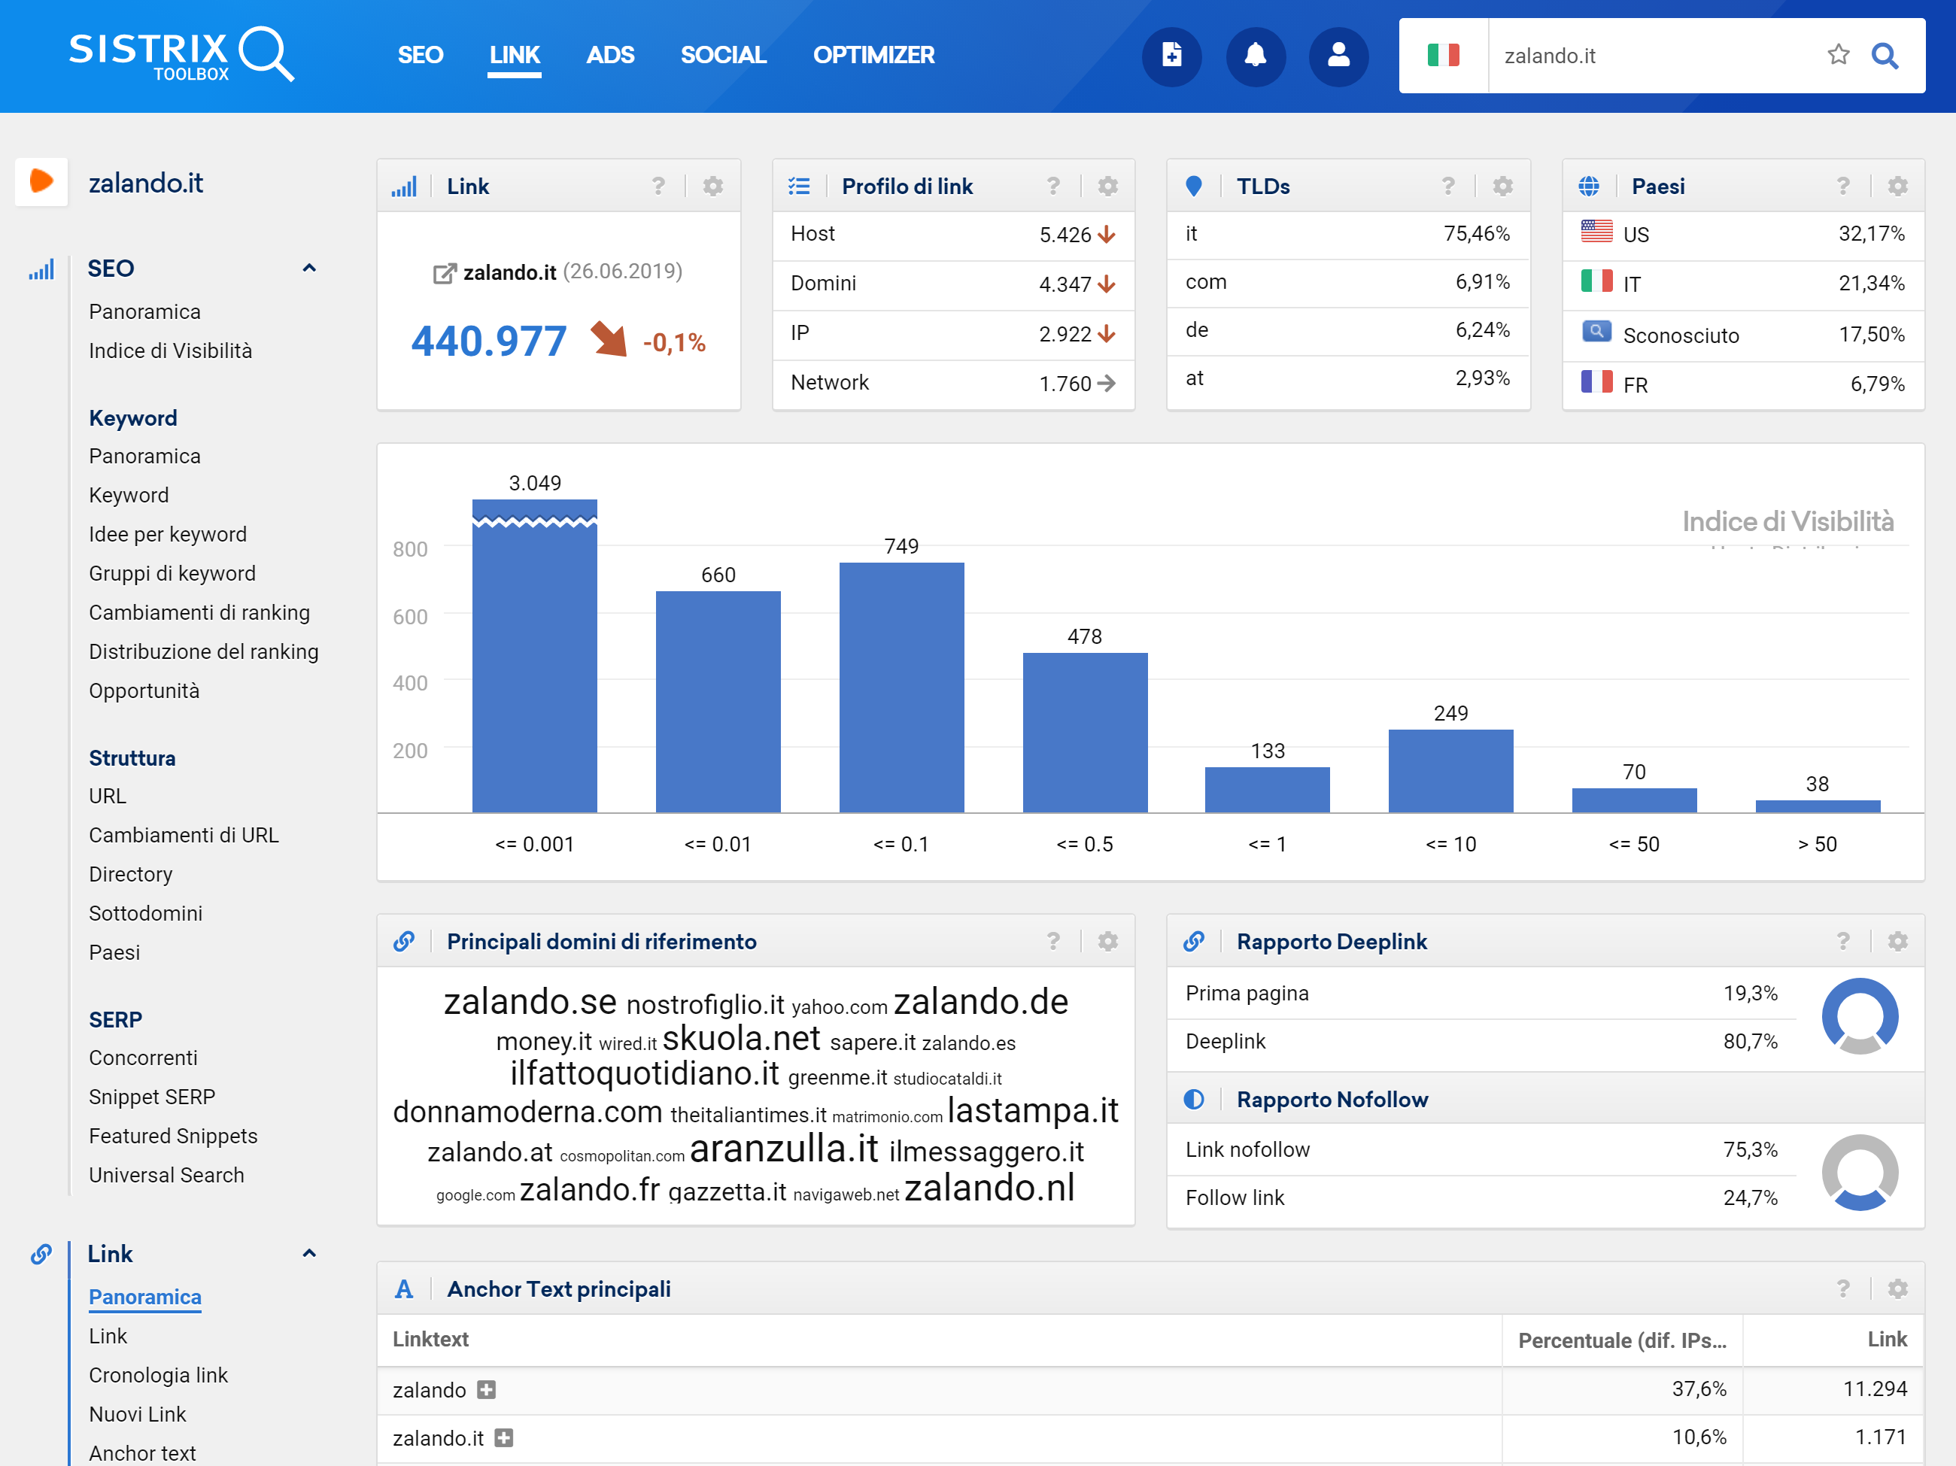Viewport: 1956px width, 1466px height.
Task: Open settings gear of Anchor Text principali
Action: click(x=1897, y=1288)
